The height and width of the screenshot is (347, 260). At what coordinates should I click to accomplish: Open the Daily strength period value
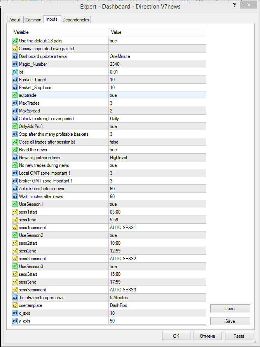pos(157,119)
